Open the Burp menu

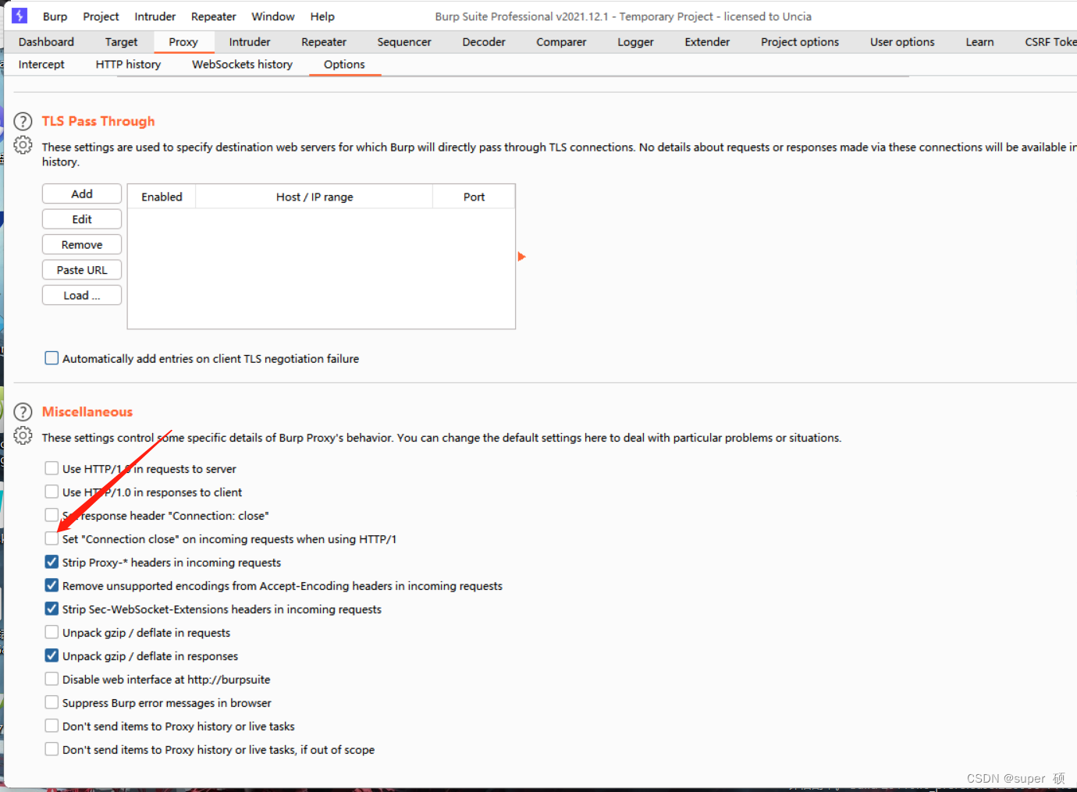pyautogui.click(x=55, y=16)
